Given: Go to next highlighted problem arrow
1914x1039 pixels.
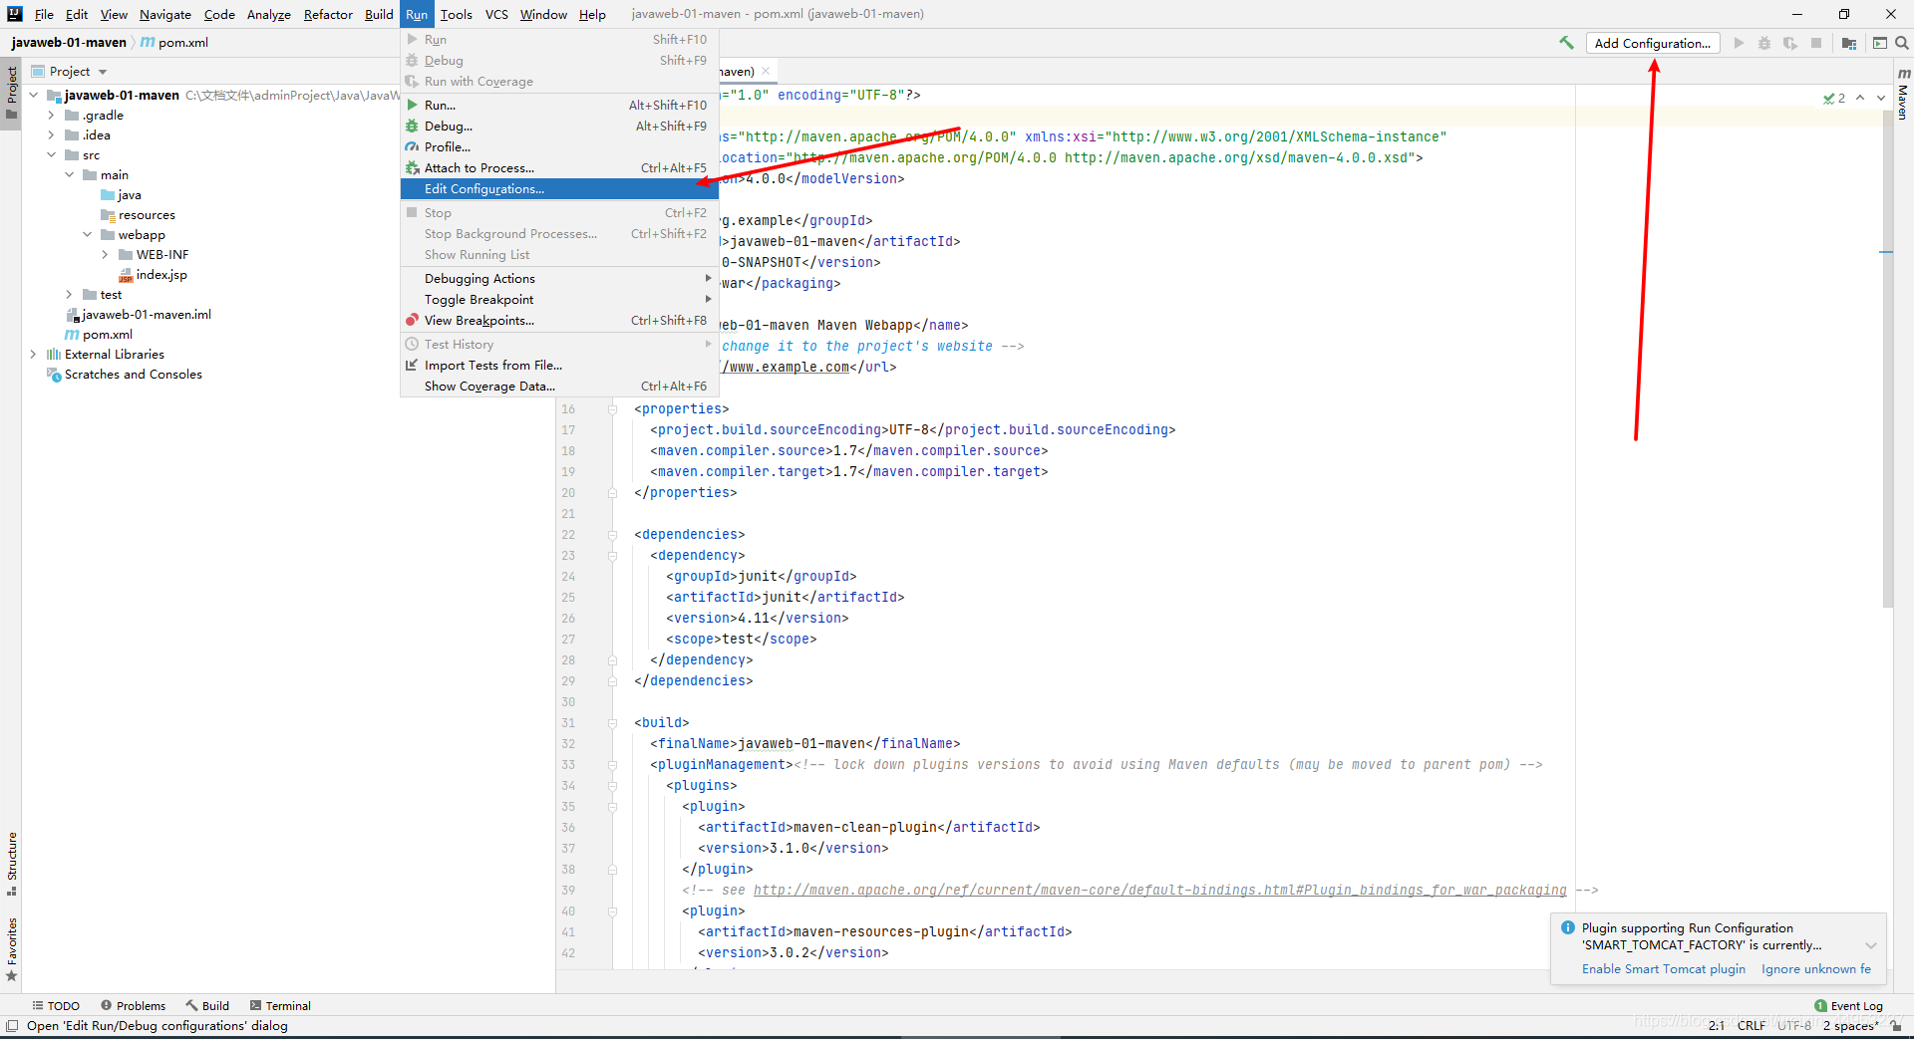Looking at the screenshot, I should 1881,98.
